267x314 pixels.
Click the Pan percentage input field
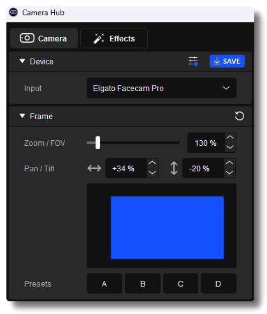(126, 168)
